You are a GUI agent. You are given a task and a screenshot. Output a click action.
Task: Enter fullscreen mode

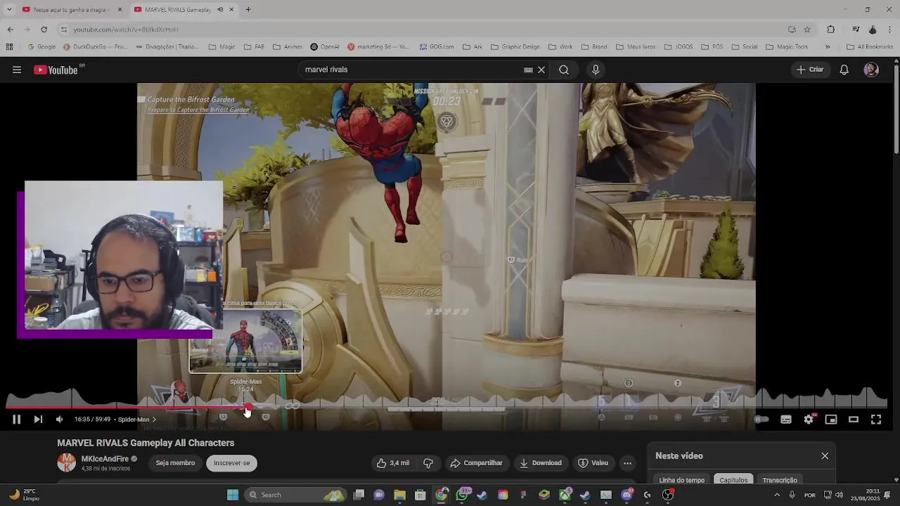[876, 420]
